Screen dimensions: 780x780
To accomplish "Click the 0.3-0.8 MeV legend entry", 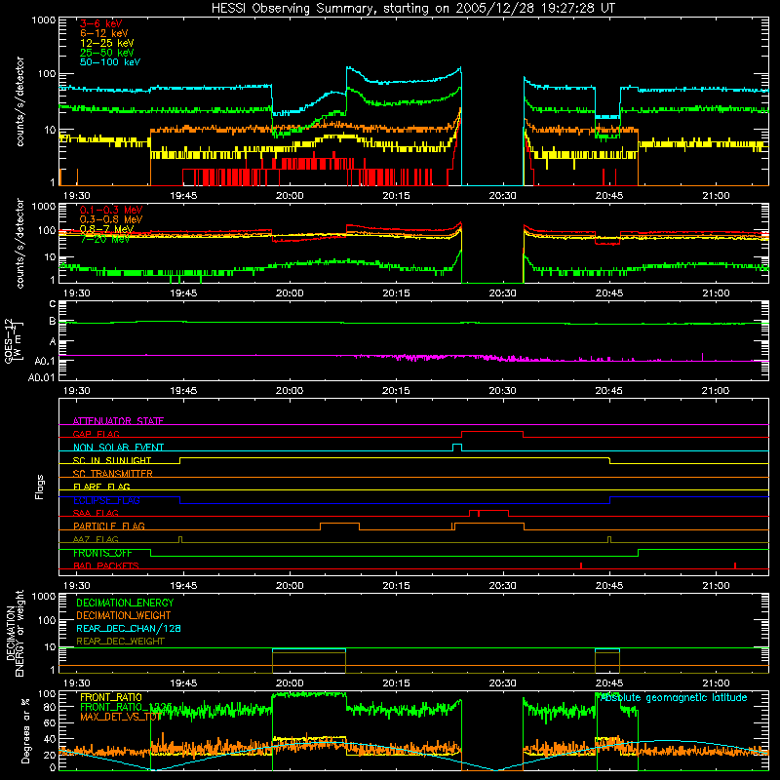I will tap(111, 219).
